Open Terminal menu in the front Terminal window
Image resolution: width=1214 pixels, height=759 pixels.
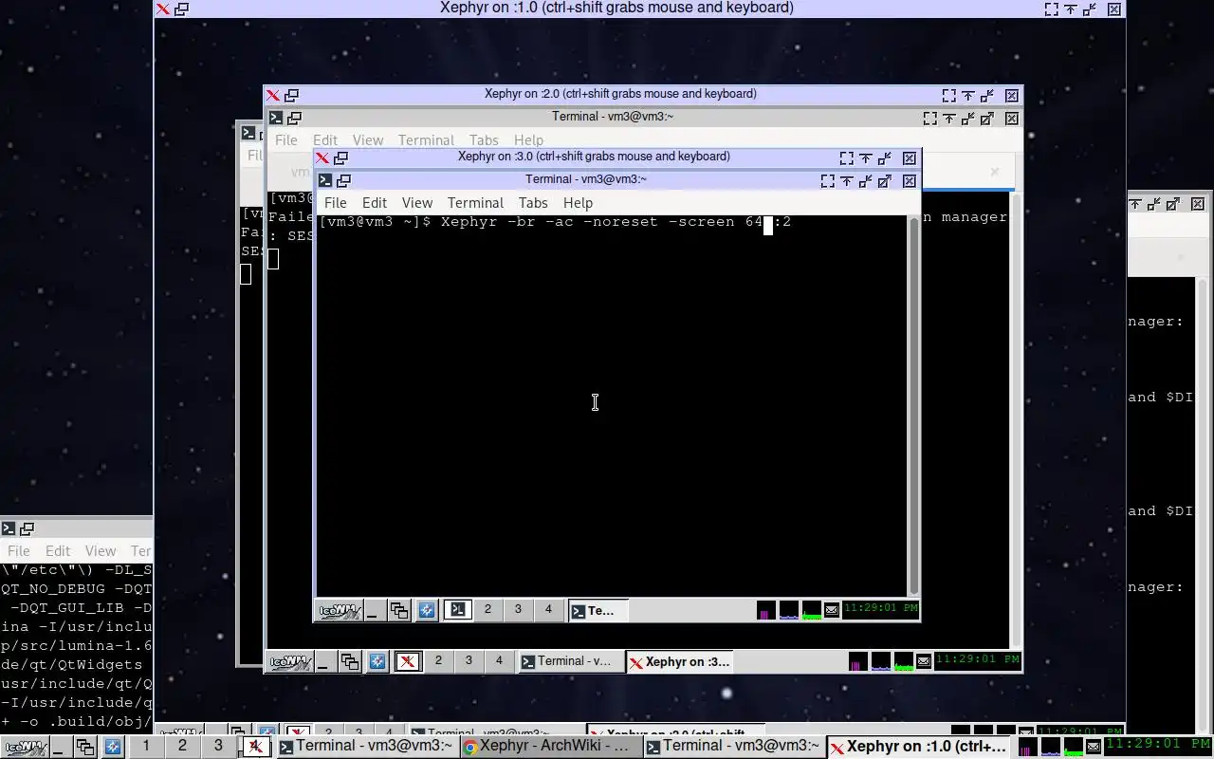point(475,203)
